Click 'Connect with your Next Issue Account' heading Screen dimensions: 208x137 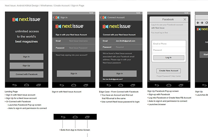pyautogui.click(x=119, y=35)
